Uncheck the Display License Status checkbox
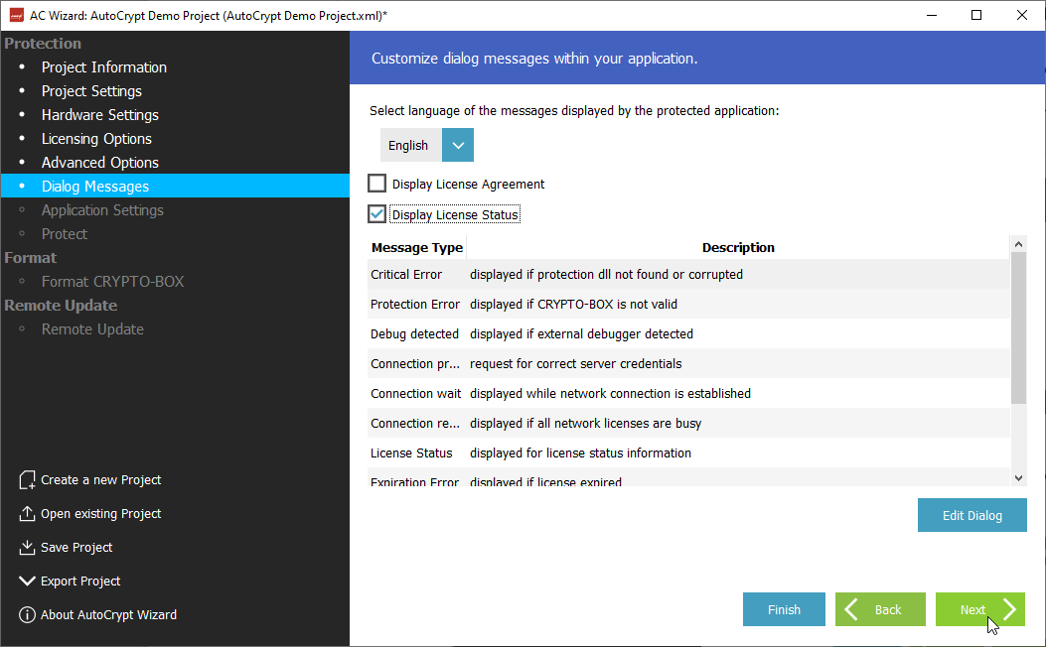 point(377,214)
